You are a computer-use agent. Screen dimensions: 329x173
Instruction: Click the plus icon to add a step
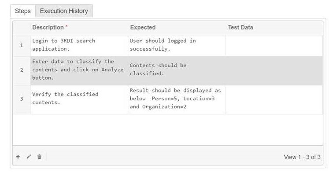[x=18, y=157]
